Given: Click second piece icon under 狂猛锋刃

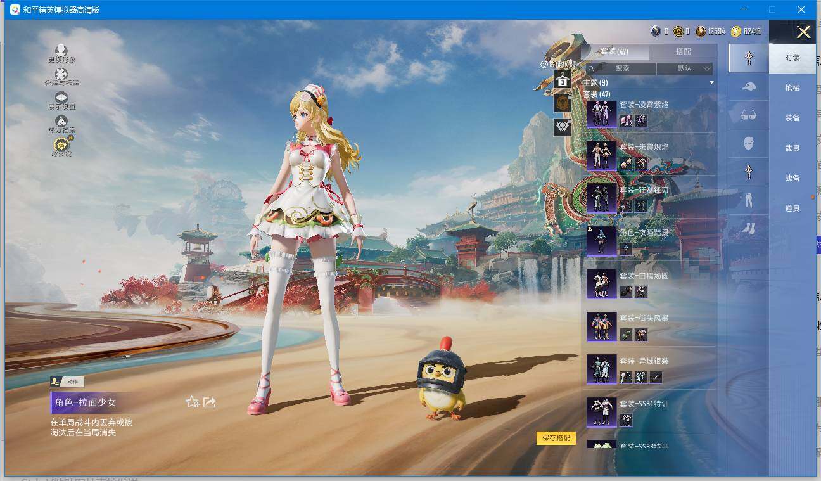Looking at the screenshot, I should point(641,206).
